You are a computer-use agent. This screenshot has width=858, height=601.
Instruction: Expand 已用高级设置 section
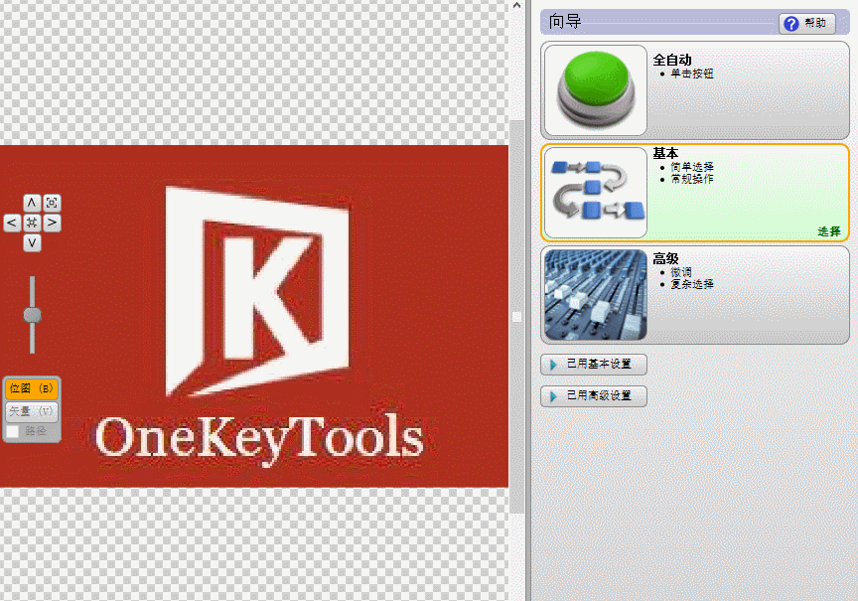pyautogui.click(x=594, y=396)
